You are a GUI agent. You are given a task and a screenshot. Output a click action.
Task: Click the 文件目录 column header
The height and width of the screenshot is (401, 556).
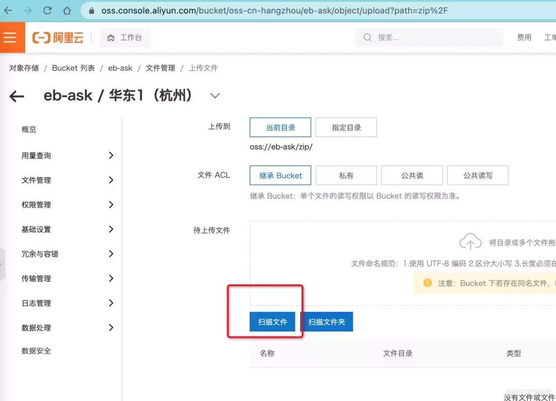tap(398, 353)
